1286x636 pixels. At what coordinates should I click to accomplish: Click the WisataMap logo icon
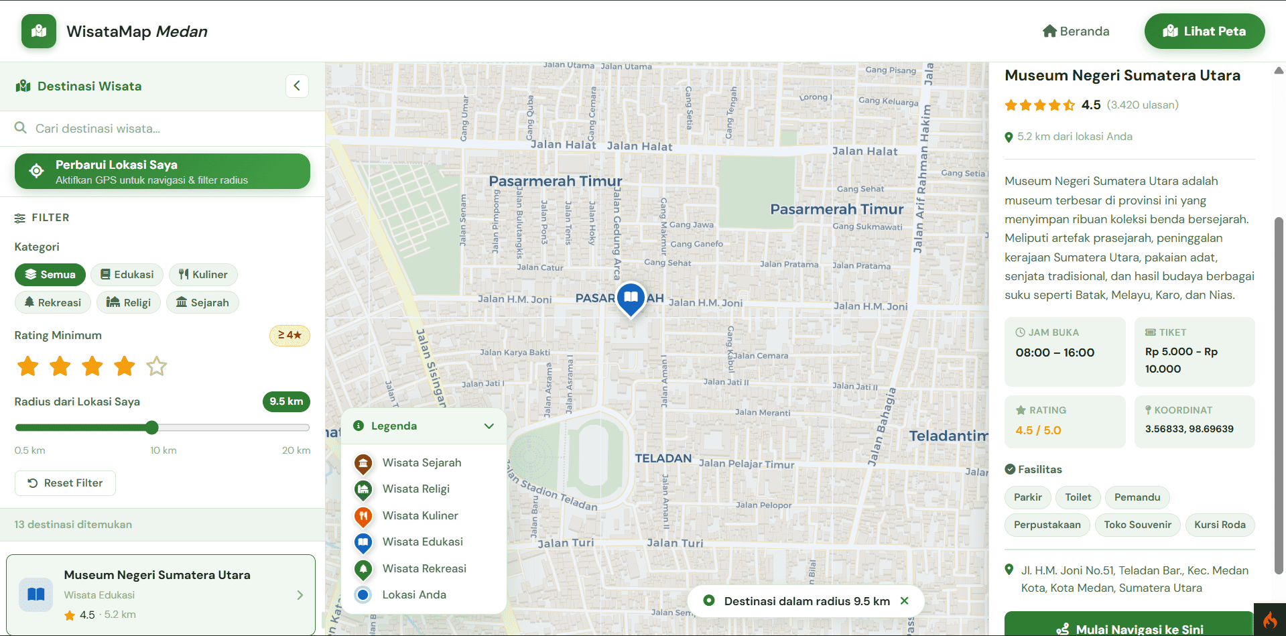point(39,31)
